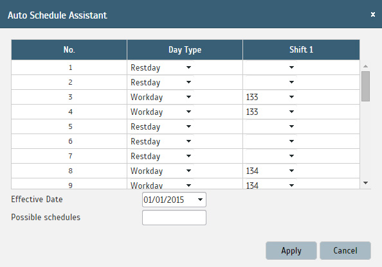Select the Shift 1 column header

pyautogui.click(x=301, y=50)
